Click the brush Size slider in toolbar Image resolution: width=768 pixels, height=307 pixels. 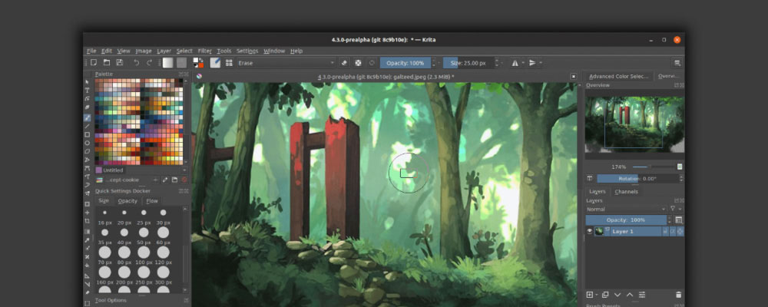tap(470, 62)
